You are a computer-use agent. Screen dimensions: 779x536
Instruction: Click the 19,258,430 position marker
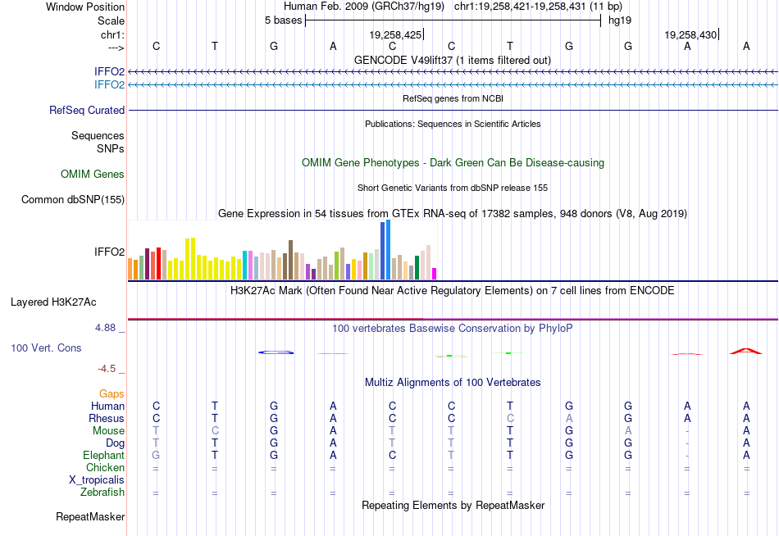[691, 34]
